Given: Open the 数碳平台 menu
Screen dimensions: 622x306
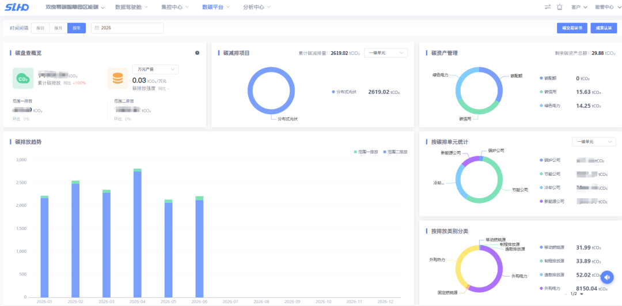Looking at the screenshot, I should point(215,7).
